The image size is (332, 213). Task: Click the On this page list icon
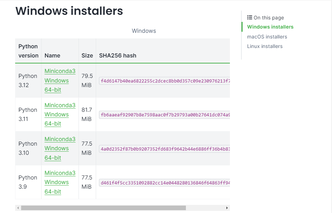[250, 17]
